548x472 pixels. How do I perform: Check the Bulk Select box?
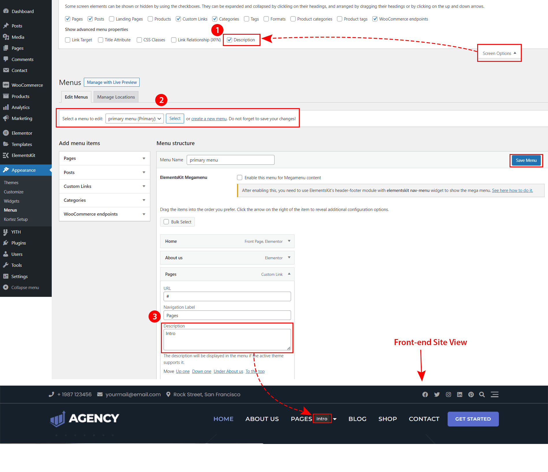click(166, 222)
